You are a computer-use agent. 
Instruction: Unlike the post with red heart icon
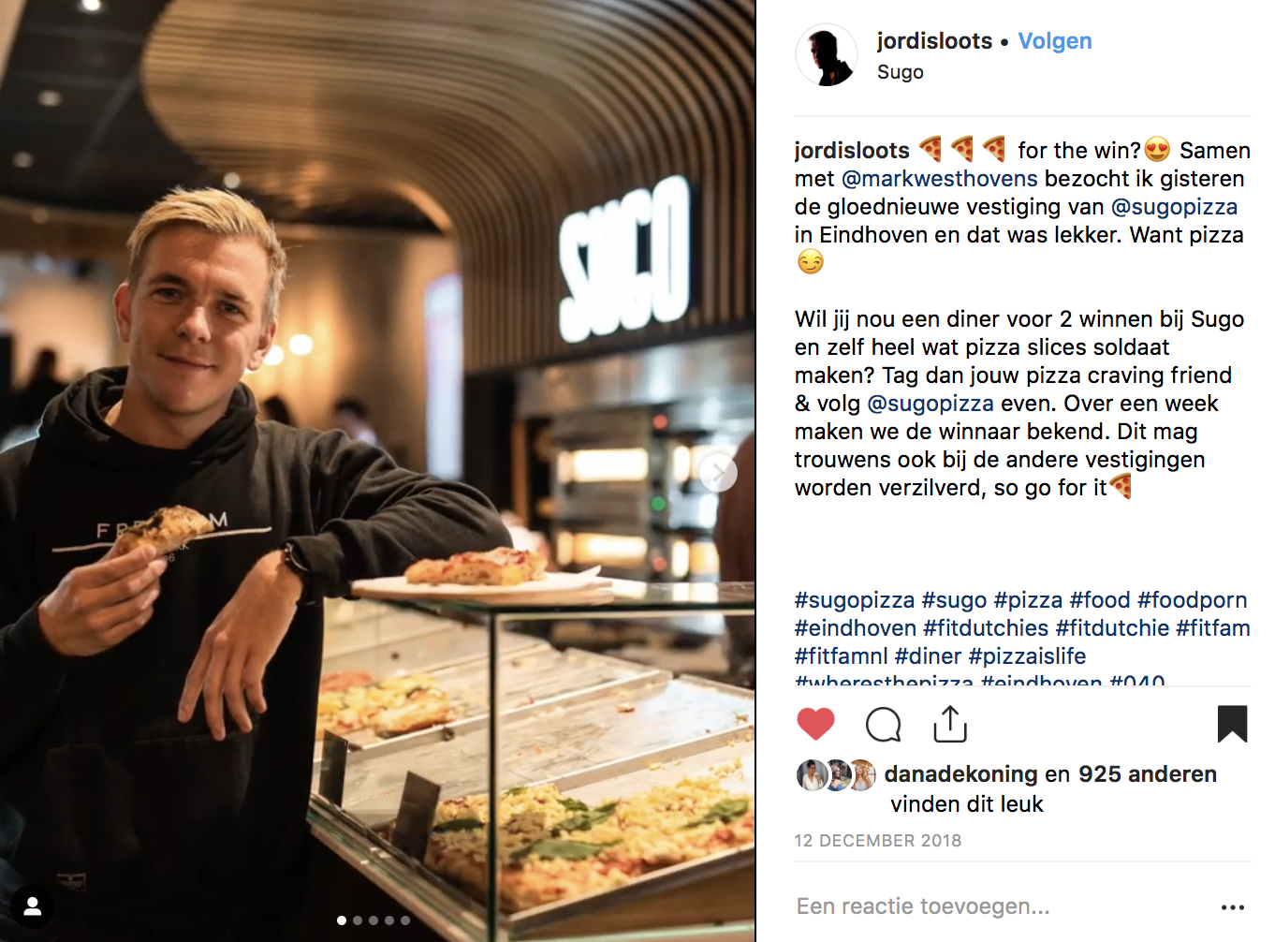tap(815, 725)
